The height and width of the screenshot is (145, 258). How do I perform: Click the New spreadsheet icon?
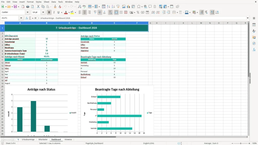coord(3,7)
